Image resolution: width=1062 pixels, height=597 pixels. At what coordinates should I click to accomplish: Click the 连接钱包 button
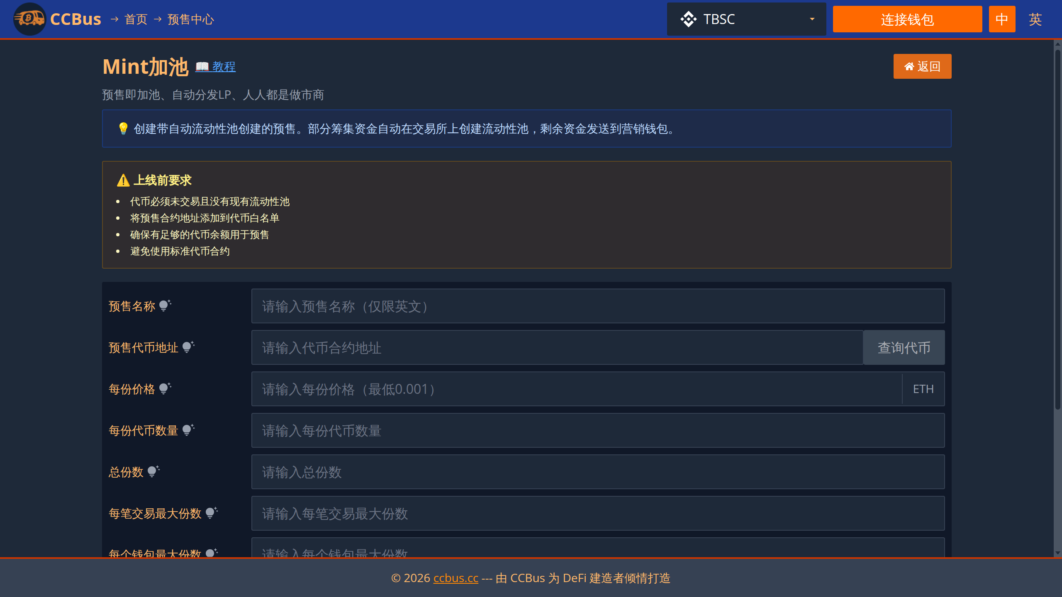(x=907, y=19)
